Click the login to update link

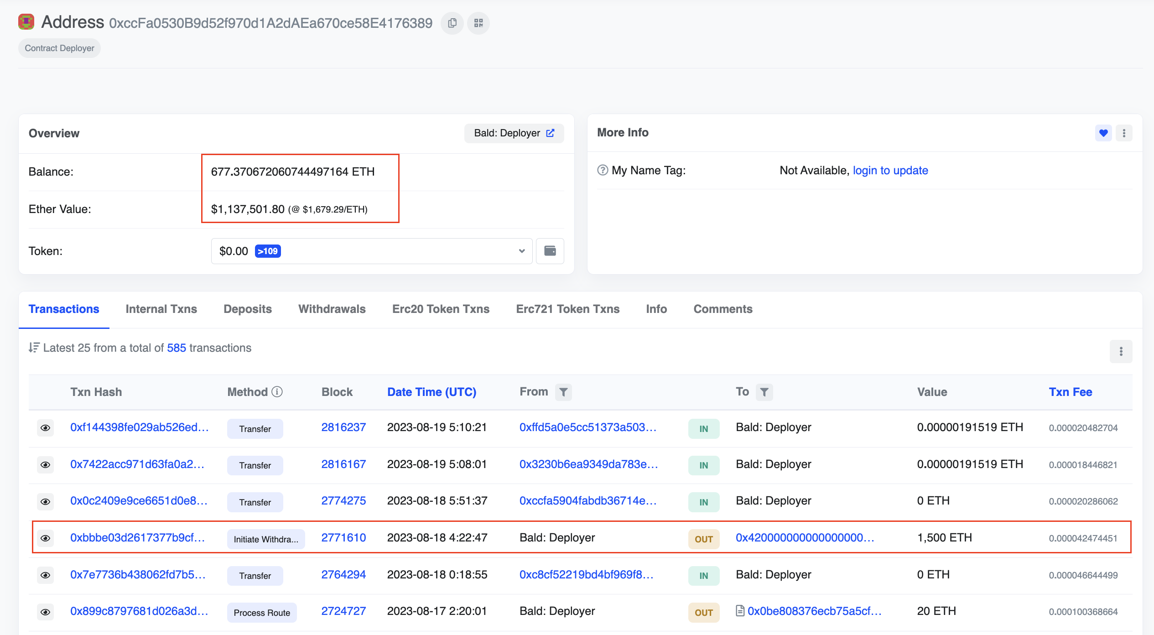890,170
